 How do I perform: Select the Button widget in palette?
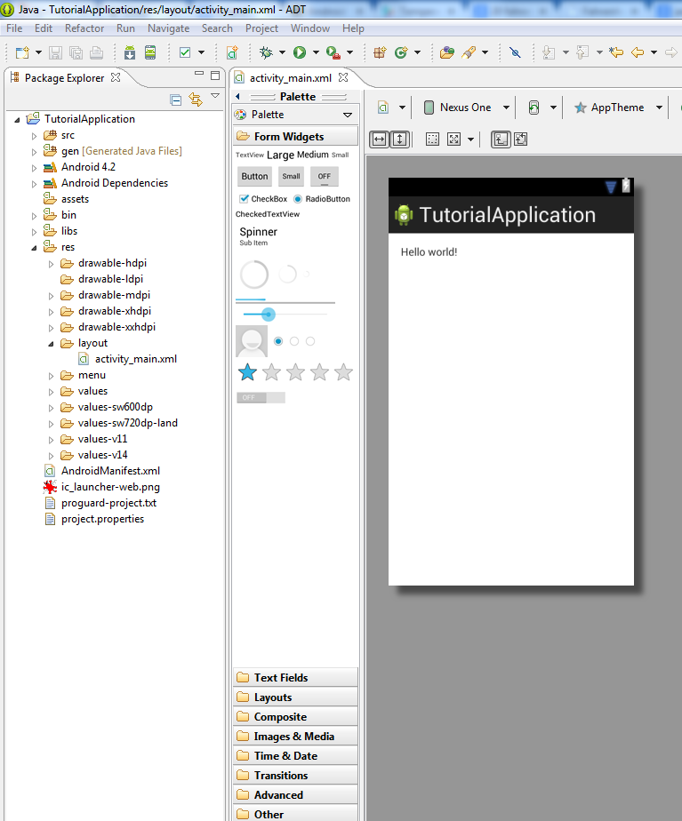click(254, 177)
